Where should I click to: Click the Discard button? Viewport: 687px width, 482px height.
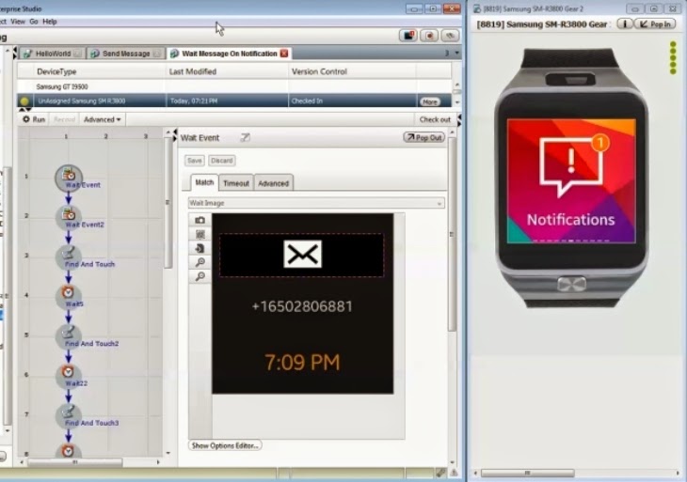[222, 161]
